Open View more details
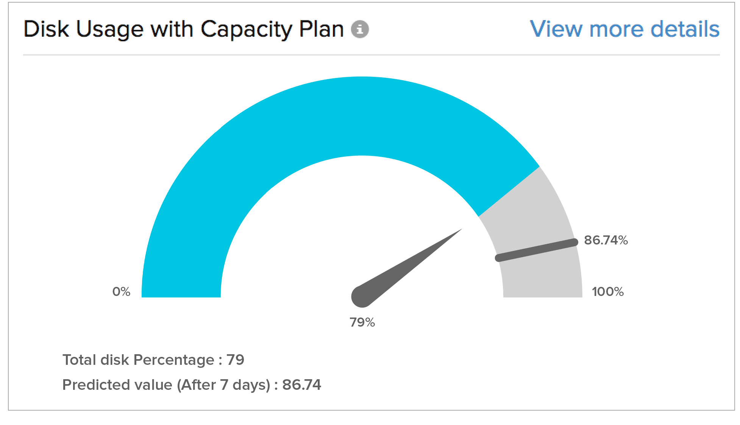The height and width of the screenshot is (425, 740). pyautogui.click(x=626, y=28)
